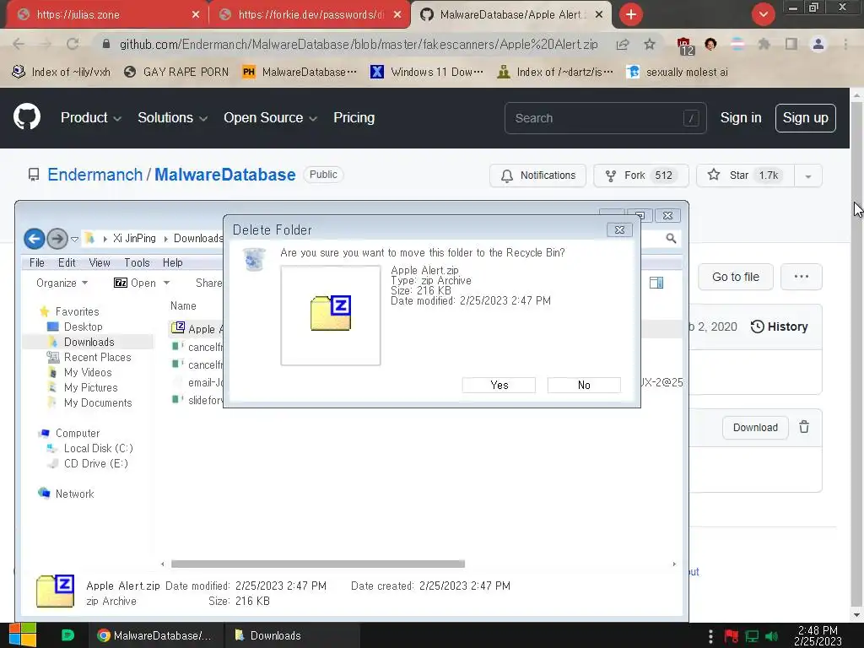
Task: Open the Edit menu in Explorer
Action: [67, 263]
